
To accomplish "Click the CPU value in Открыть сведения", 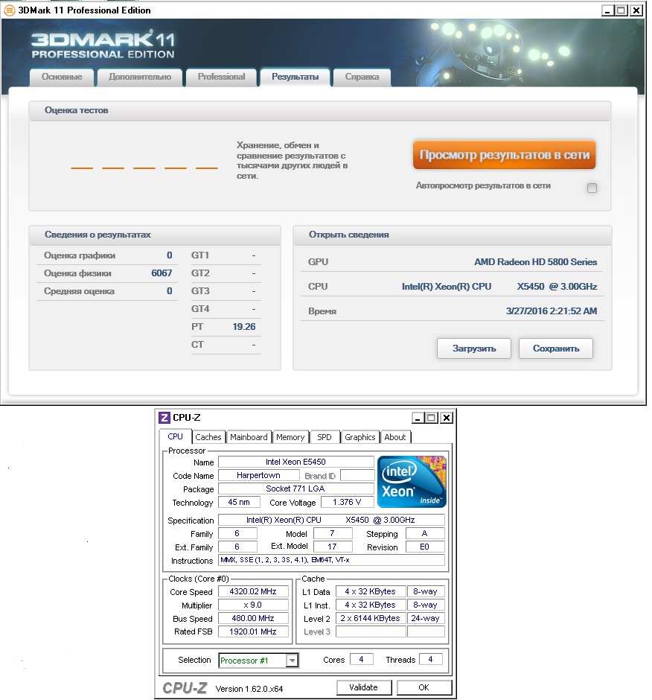I will click(x=499, y=287).
